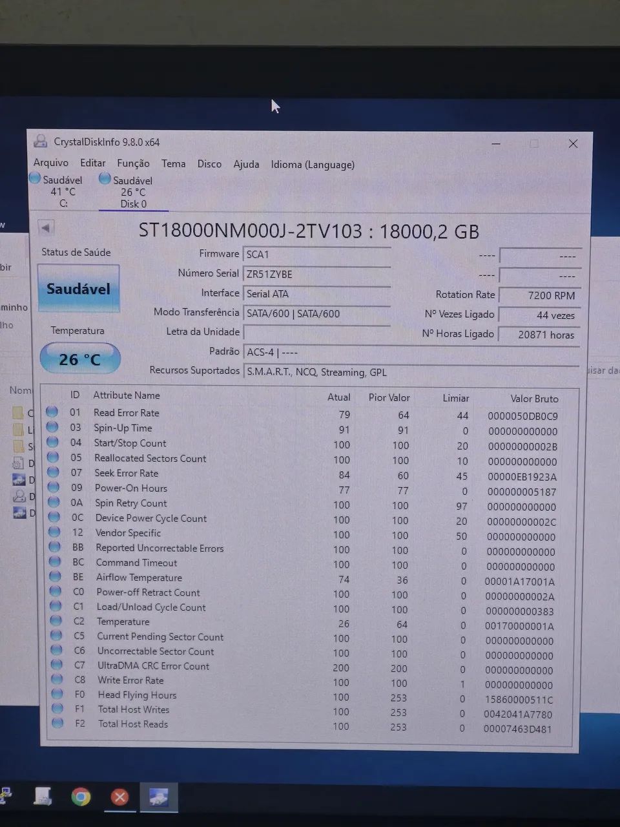
Task: Close the CrystalDiskInfo window
Action: pos(573,143)
